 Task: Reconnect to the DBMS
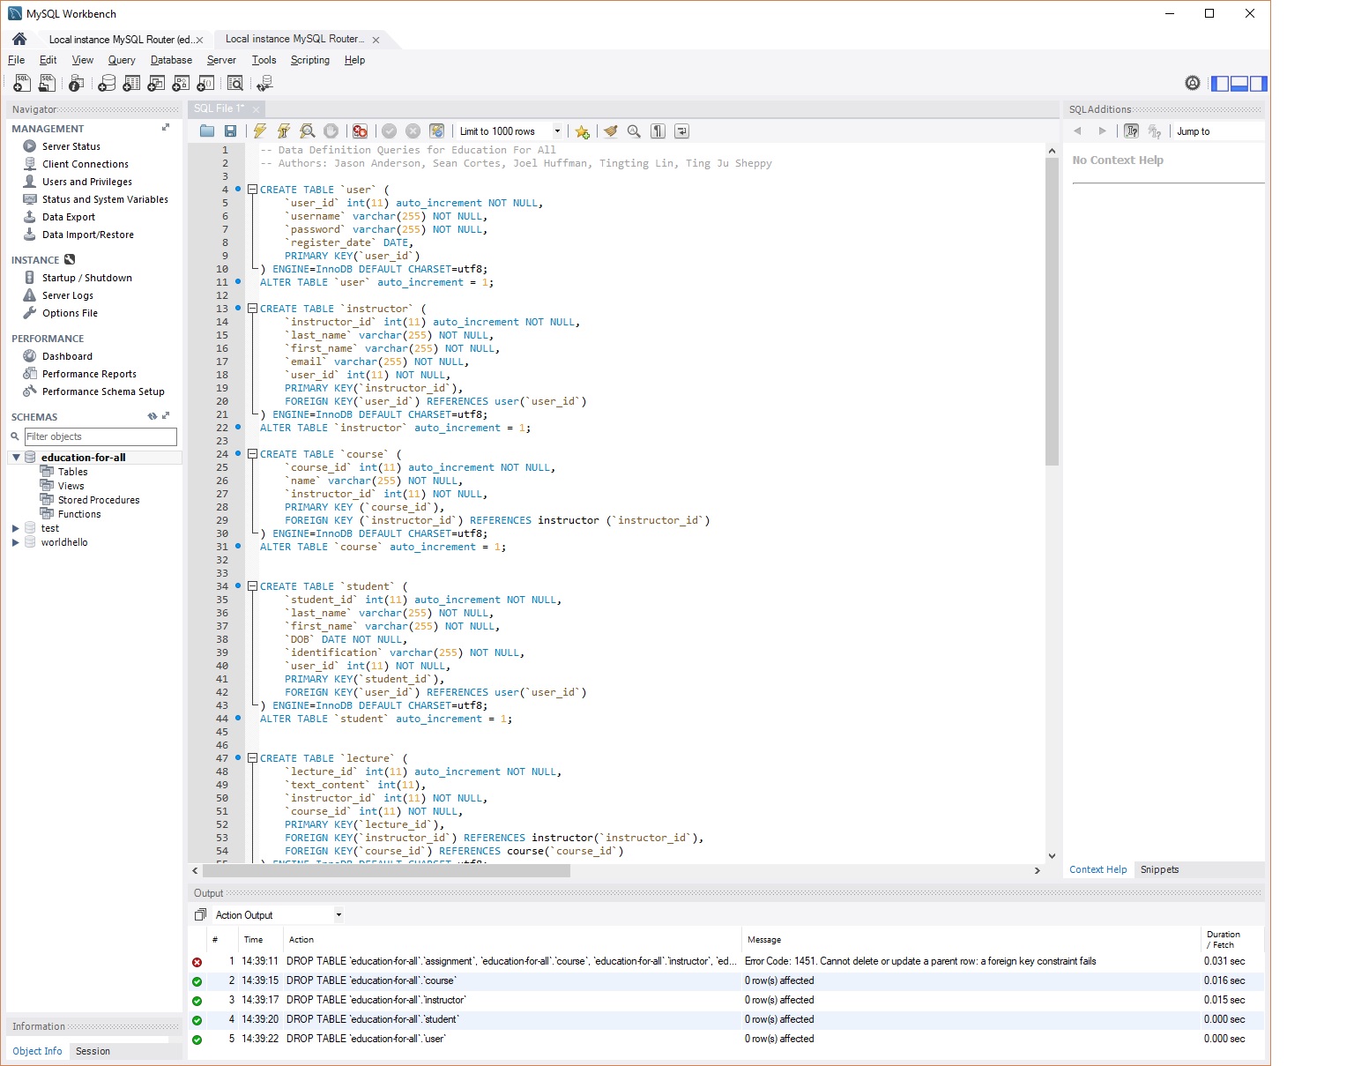coord(264,83)
